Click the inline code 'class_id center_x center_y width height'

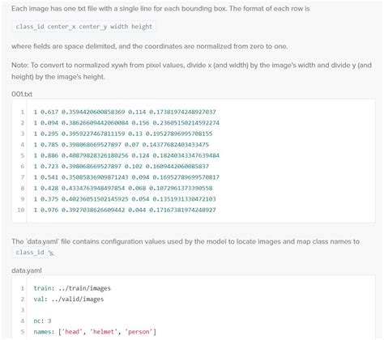tap(83, 27)
